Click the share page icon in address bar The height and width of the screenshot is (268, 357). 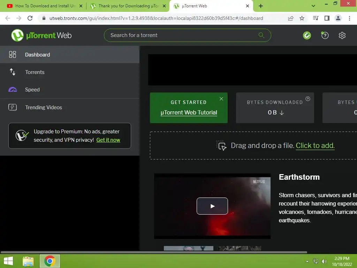(x=291, y=18)
